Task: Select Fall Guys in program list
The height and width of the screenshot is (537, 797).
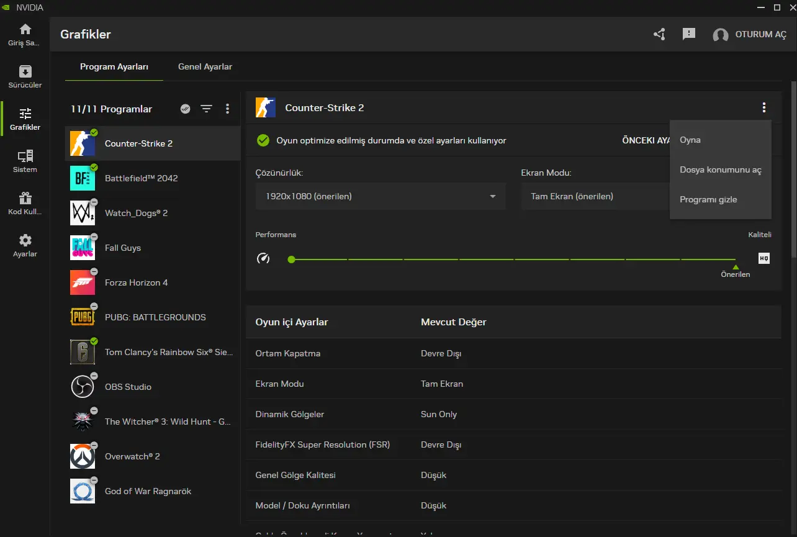Action: click(153, 248)
